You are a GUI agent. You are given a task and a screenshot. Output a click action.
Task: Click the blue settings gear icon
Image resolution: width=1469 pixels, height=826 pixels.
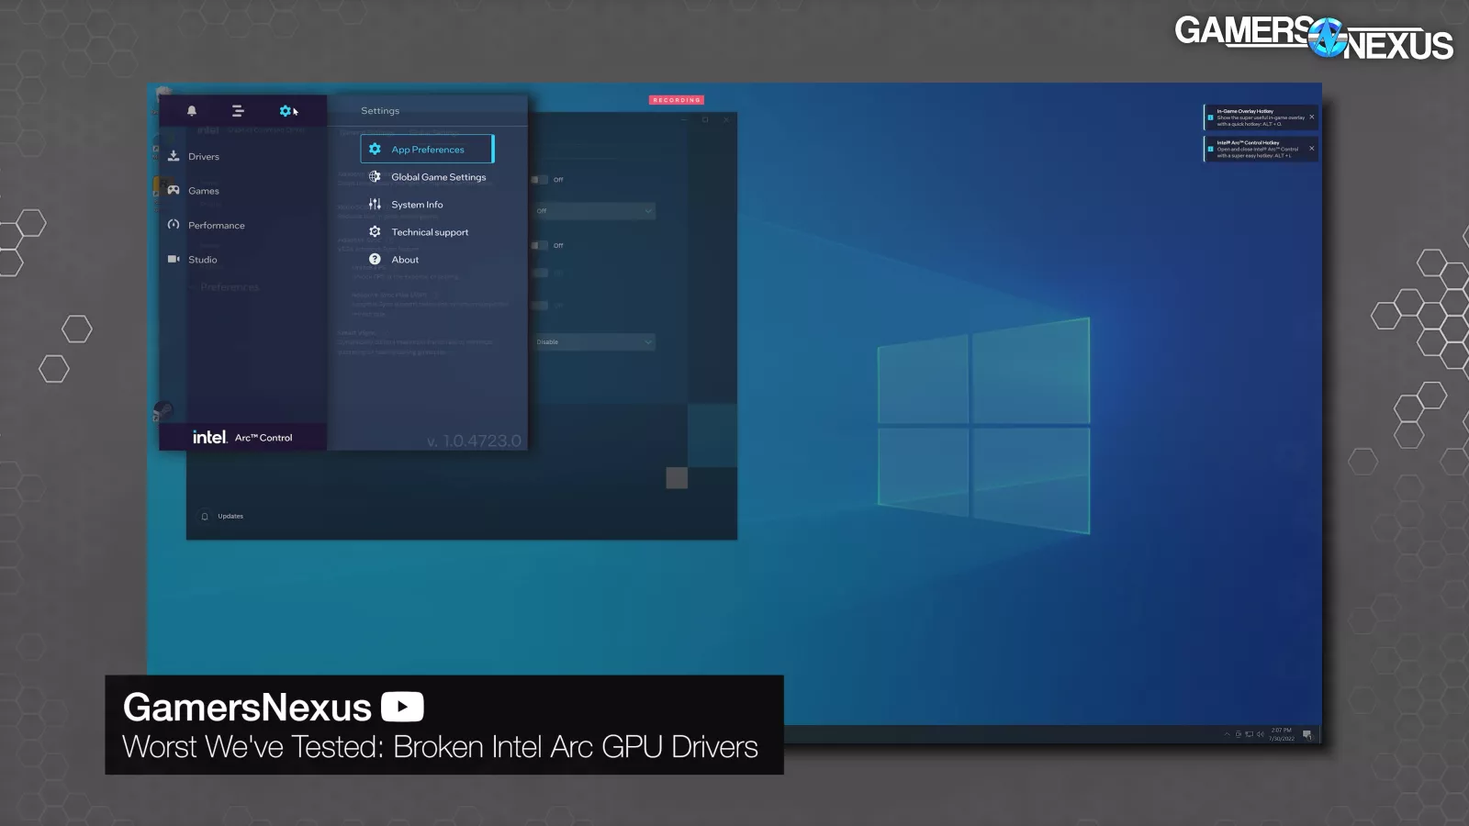(x=285, y=111)
